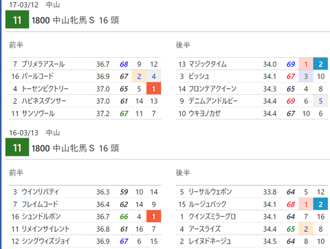The height and width of the screenshot is (249, 330).
Task: Click the 17-03/12 中山 date label
Action: coord(34,5)
